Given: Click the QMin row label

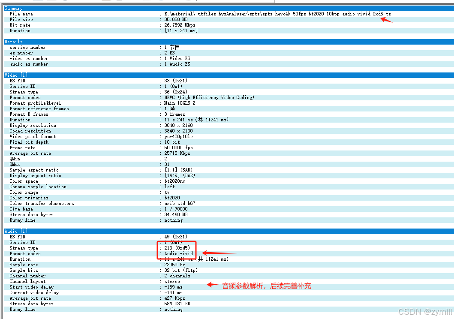Looking at the screenshot, I should pos(15,159).
